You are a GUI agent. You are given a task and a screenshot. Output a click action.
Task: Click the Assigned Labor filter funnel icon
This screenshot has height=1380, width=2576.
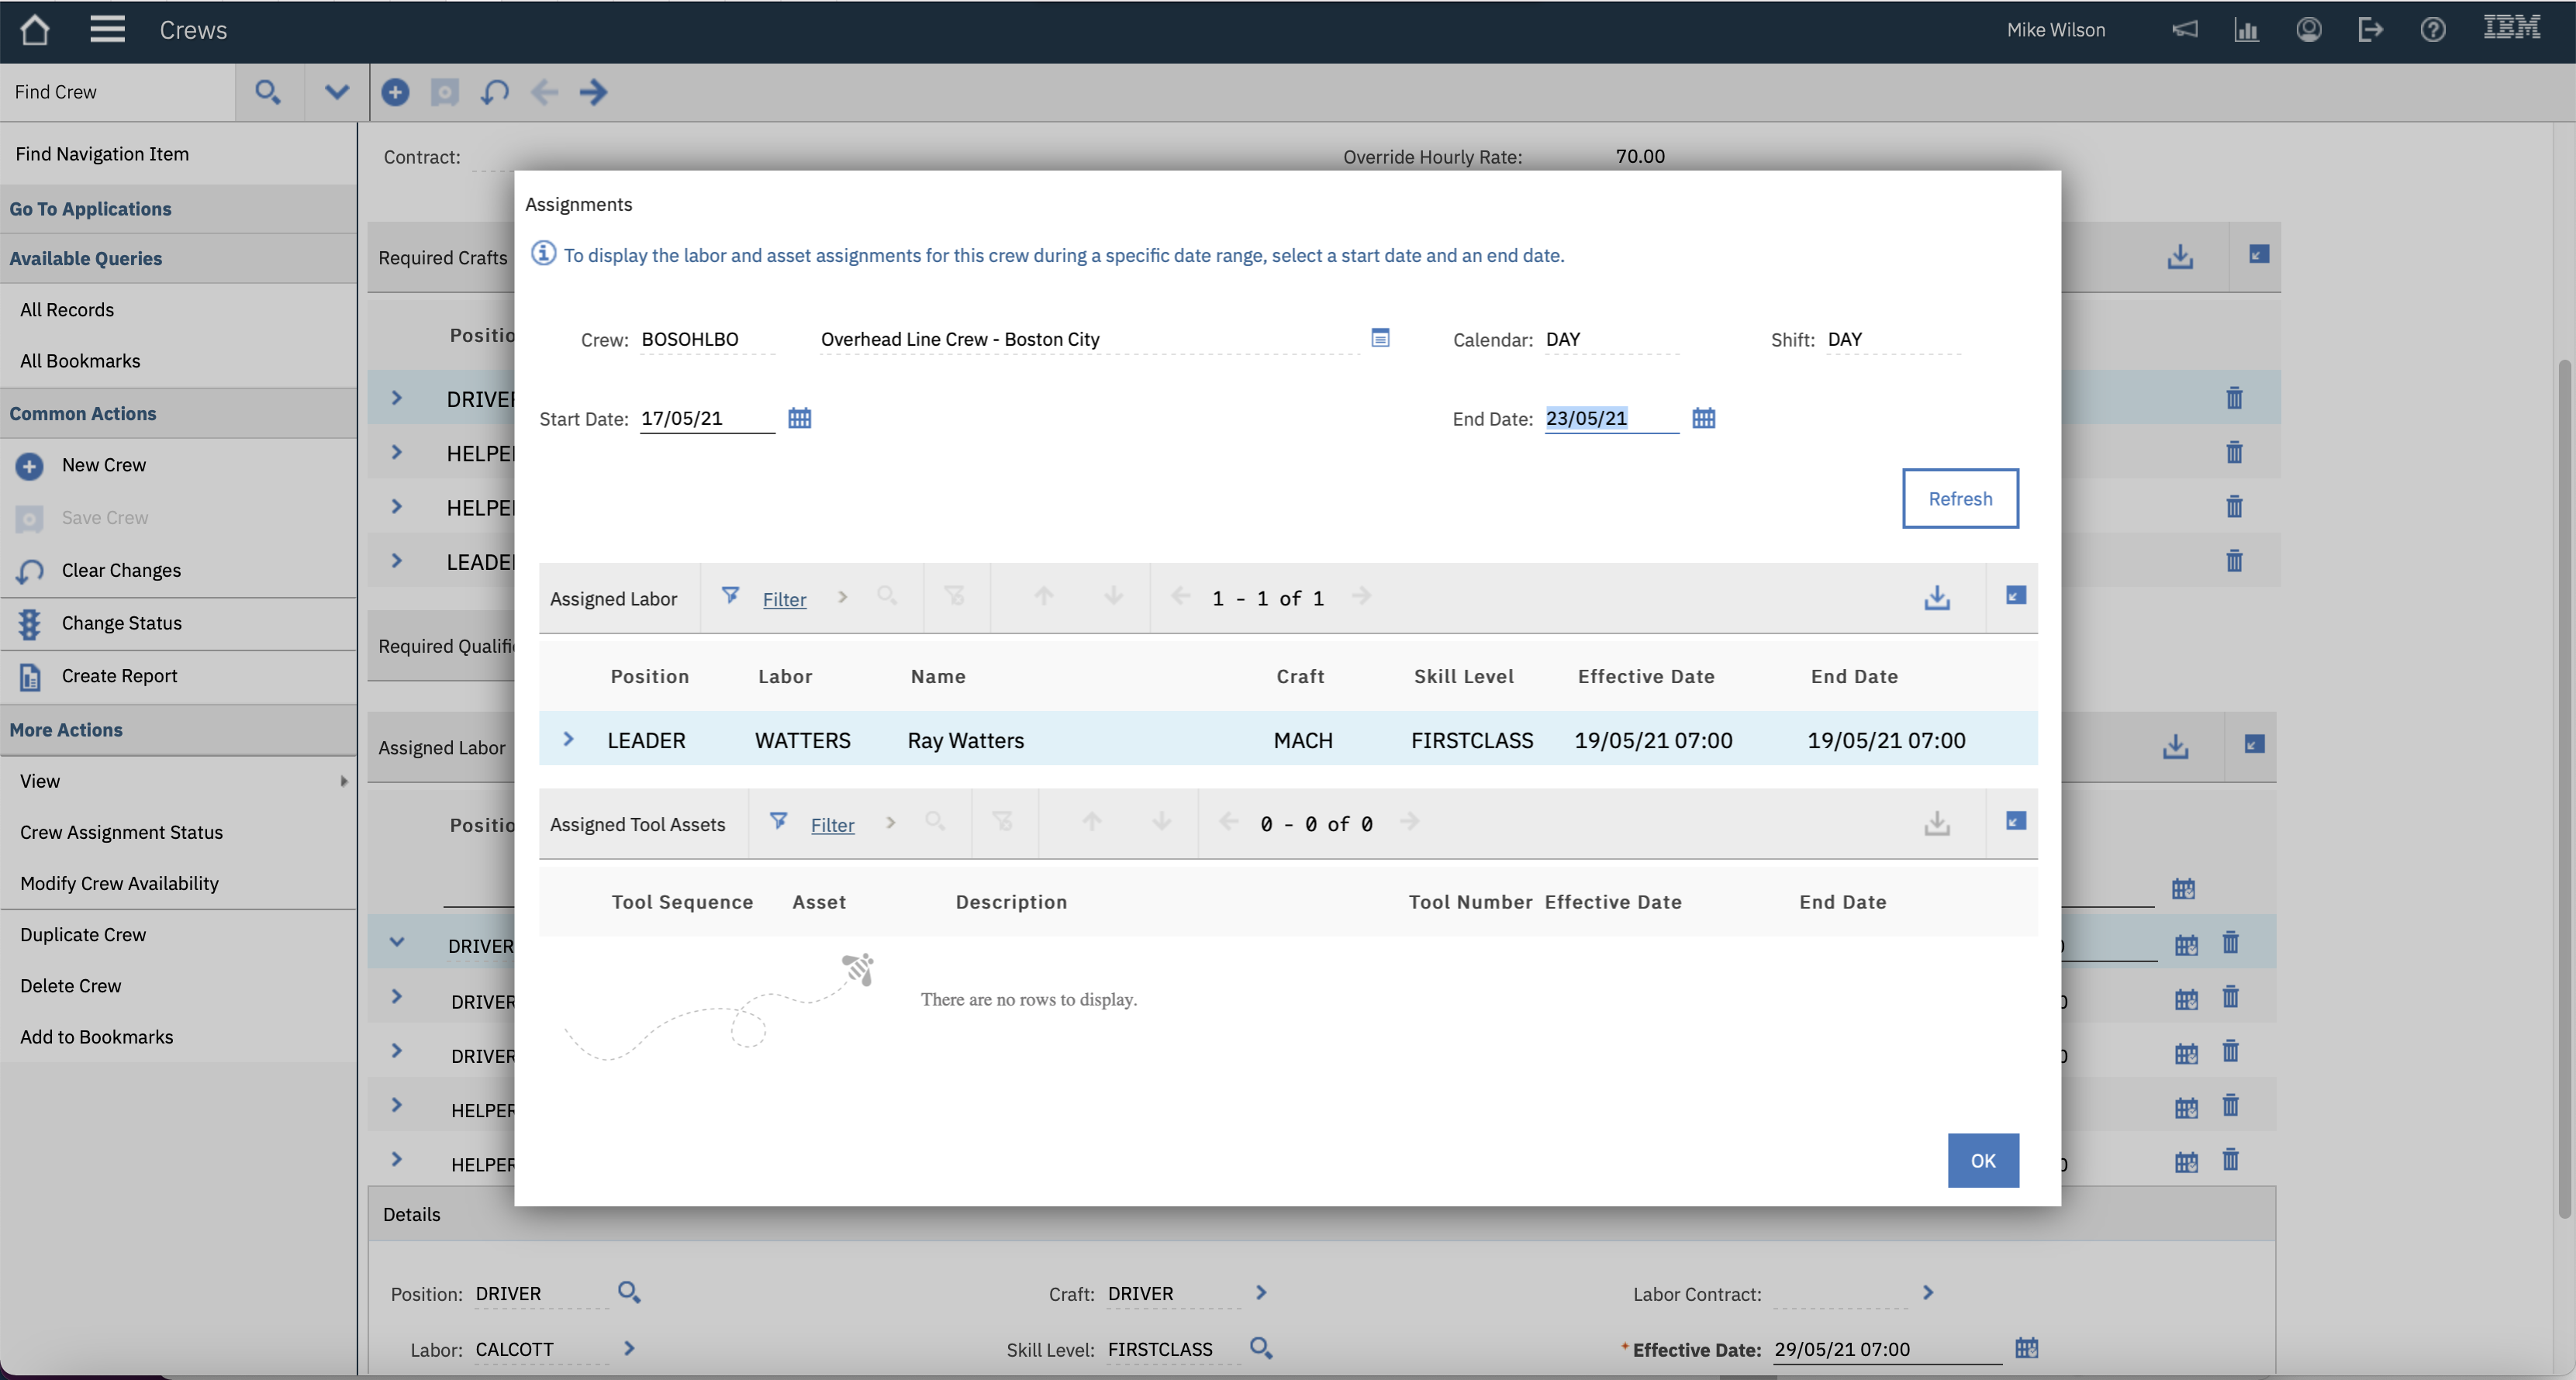pyautogui.click(x=731, y=596)
